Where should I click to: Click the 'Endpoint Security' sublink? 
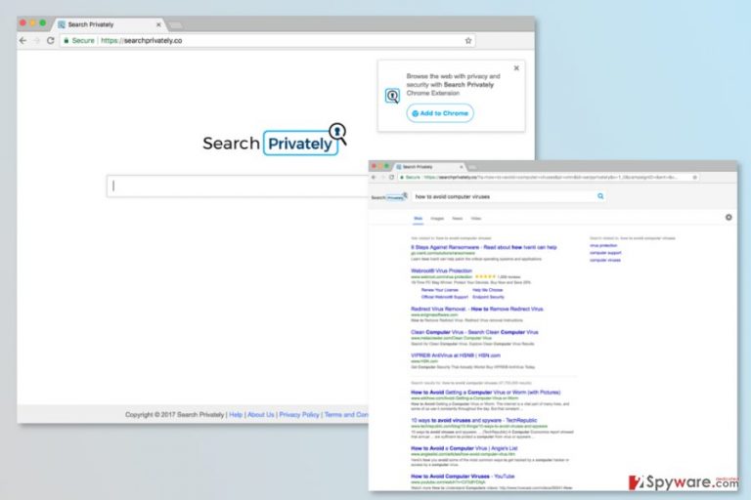[488, 297]
